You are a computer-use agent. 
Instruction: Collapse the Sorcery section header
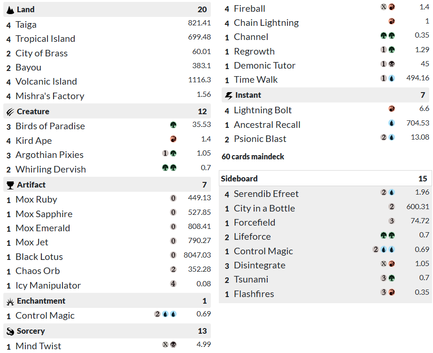pos(107,331)
